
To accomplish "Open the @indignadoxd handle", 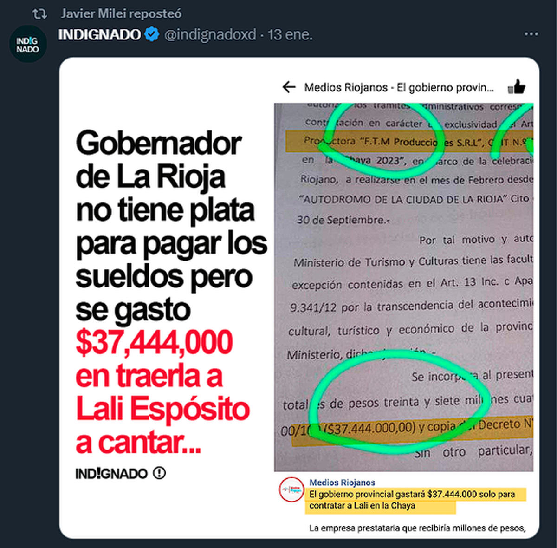I will click(210, 35).
